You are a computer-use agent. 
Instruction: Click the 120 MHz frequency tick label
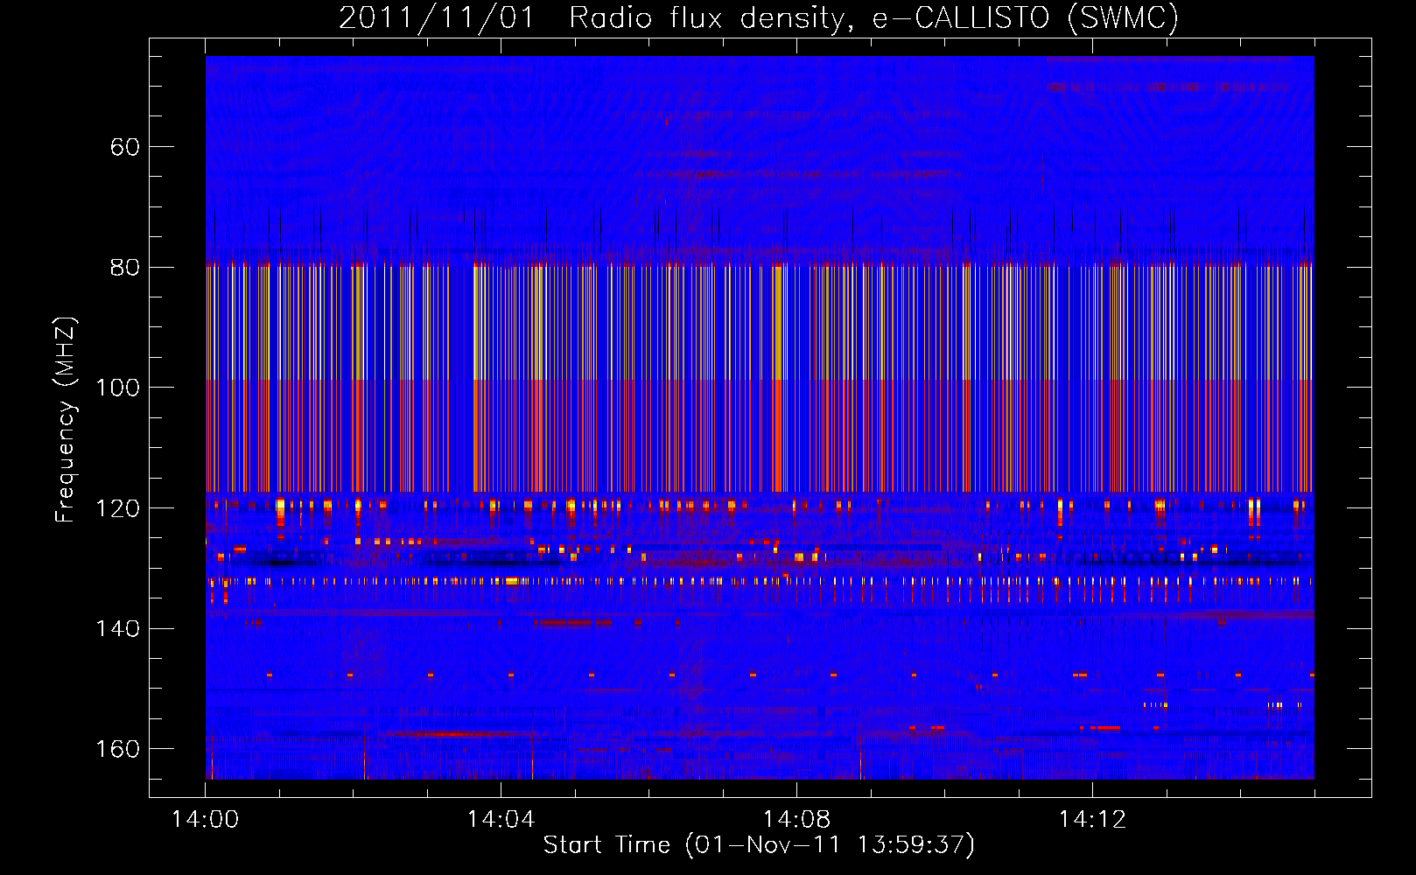tap(118, 508)
